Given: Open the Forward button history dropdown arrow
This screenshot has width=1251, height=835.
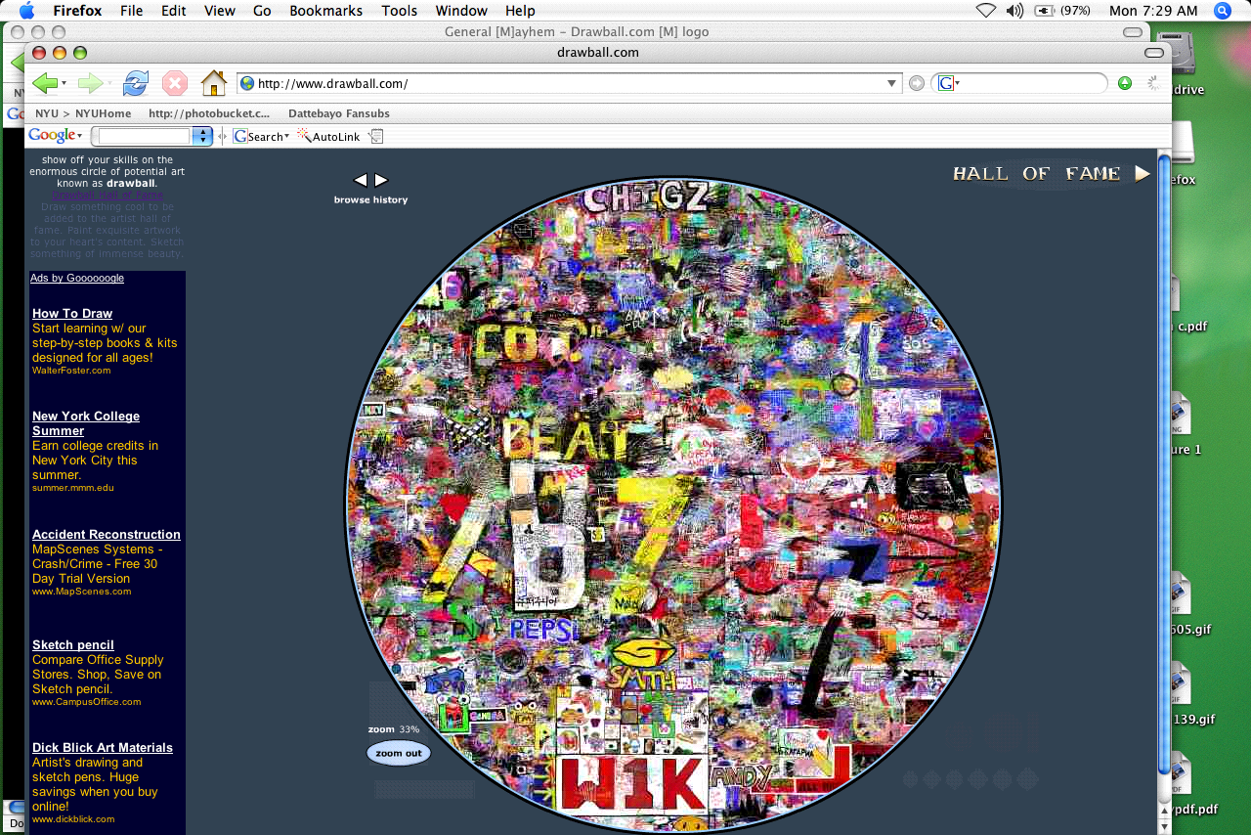Looking at the screenshot, I should pos(108,84).
